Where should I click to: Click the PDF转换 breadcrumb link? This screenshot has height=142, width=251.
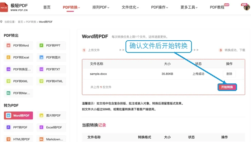point(31,22)
